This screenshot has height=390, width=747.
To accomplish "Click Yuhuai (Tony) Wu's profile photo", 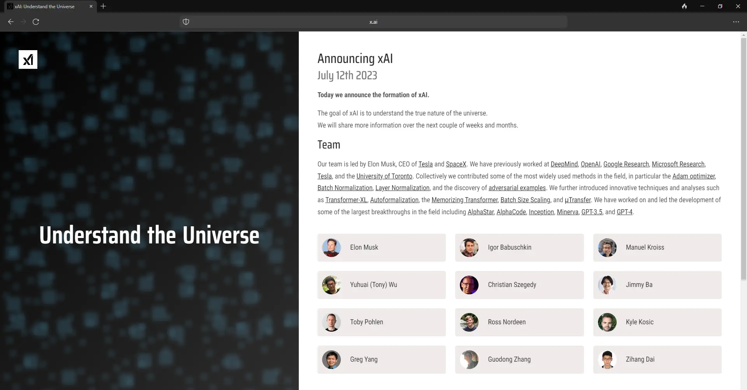I will tap(331, 285).
